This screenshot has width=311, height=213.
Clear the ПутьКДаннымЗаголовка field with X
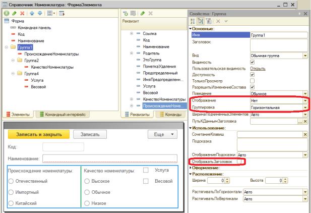click(x=305, y=121)
